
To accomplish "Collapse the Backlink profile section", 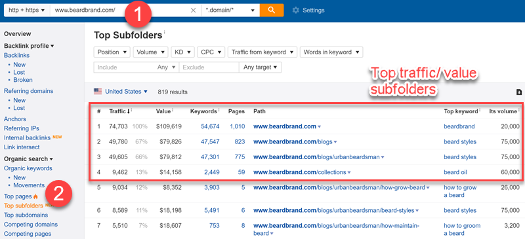I will [29, 46].
